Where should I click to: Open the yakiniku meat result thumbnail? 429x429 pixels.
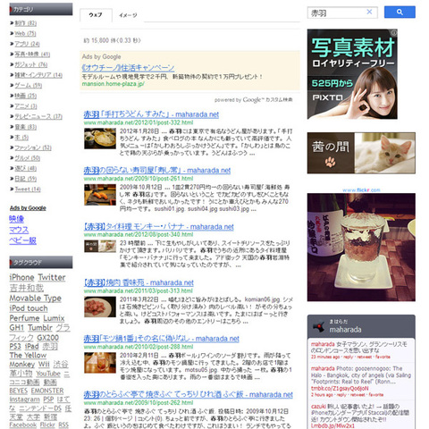[x=100, y=307]
